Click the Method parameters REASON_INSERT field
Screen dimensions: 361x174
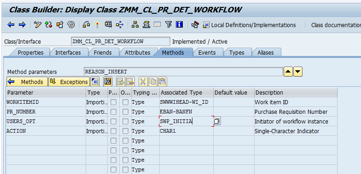point(183,72)
